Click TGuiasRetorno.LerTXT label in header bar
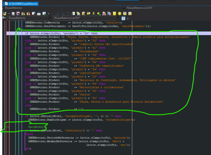This screenshot has height=155, width=211. [140, 8]
